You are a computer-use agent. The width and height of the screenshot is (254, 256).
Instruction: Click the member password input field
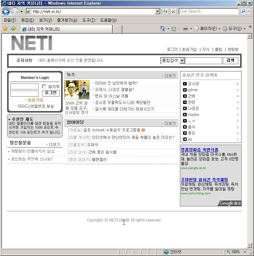[24, 93]
